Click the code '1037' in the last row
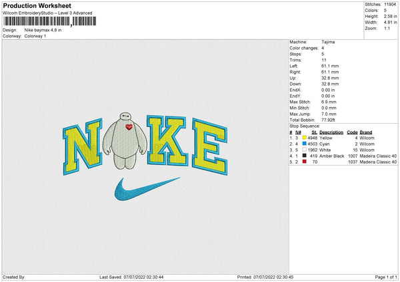Viewport: 400px width, 282px height. point(353,162)
